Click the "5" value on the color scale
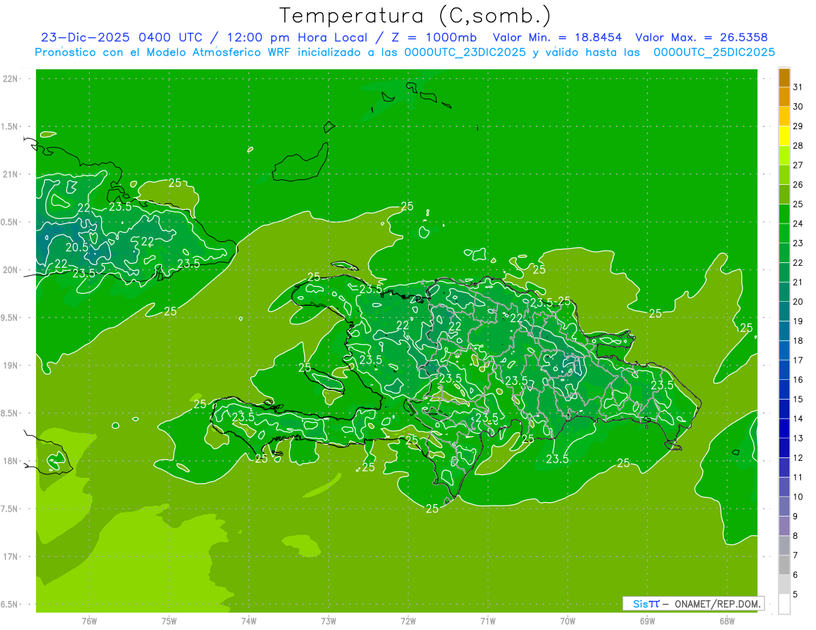Viewport: 816px width, 630px height. [x=796, y=595]
